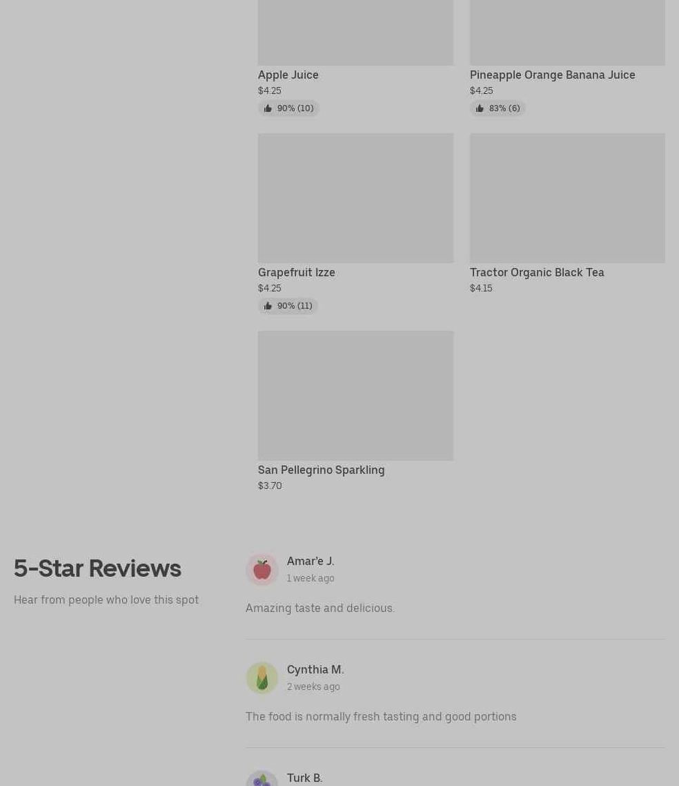Image resolution: width=679 pixels, height=786 pixels.
Task: Click the Grapefruit Izze image thumbnail
Action: tap(355, 198)
